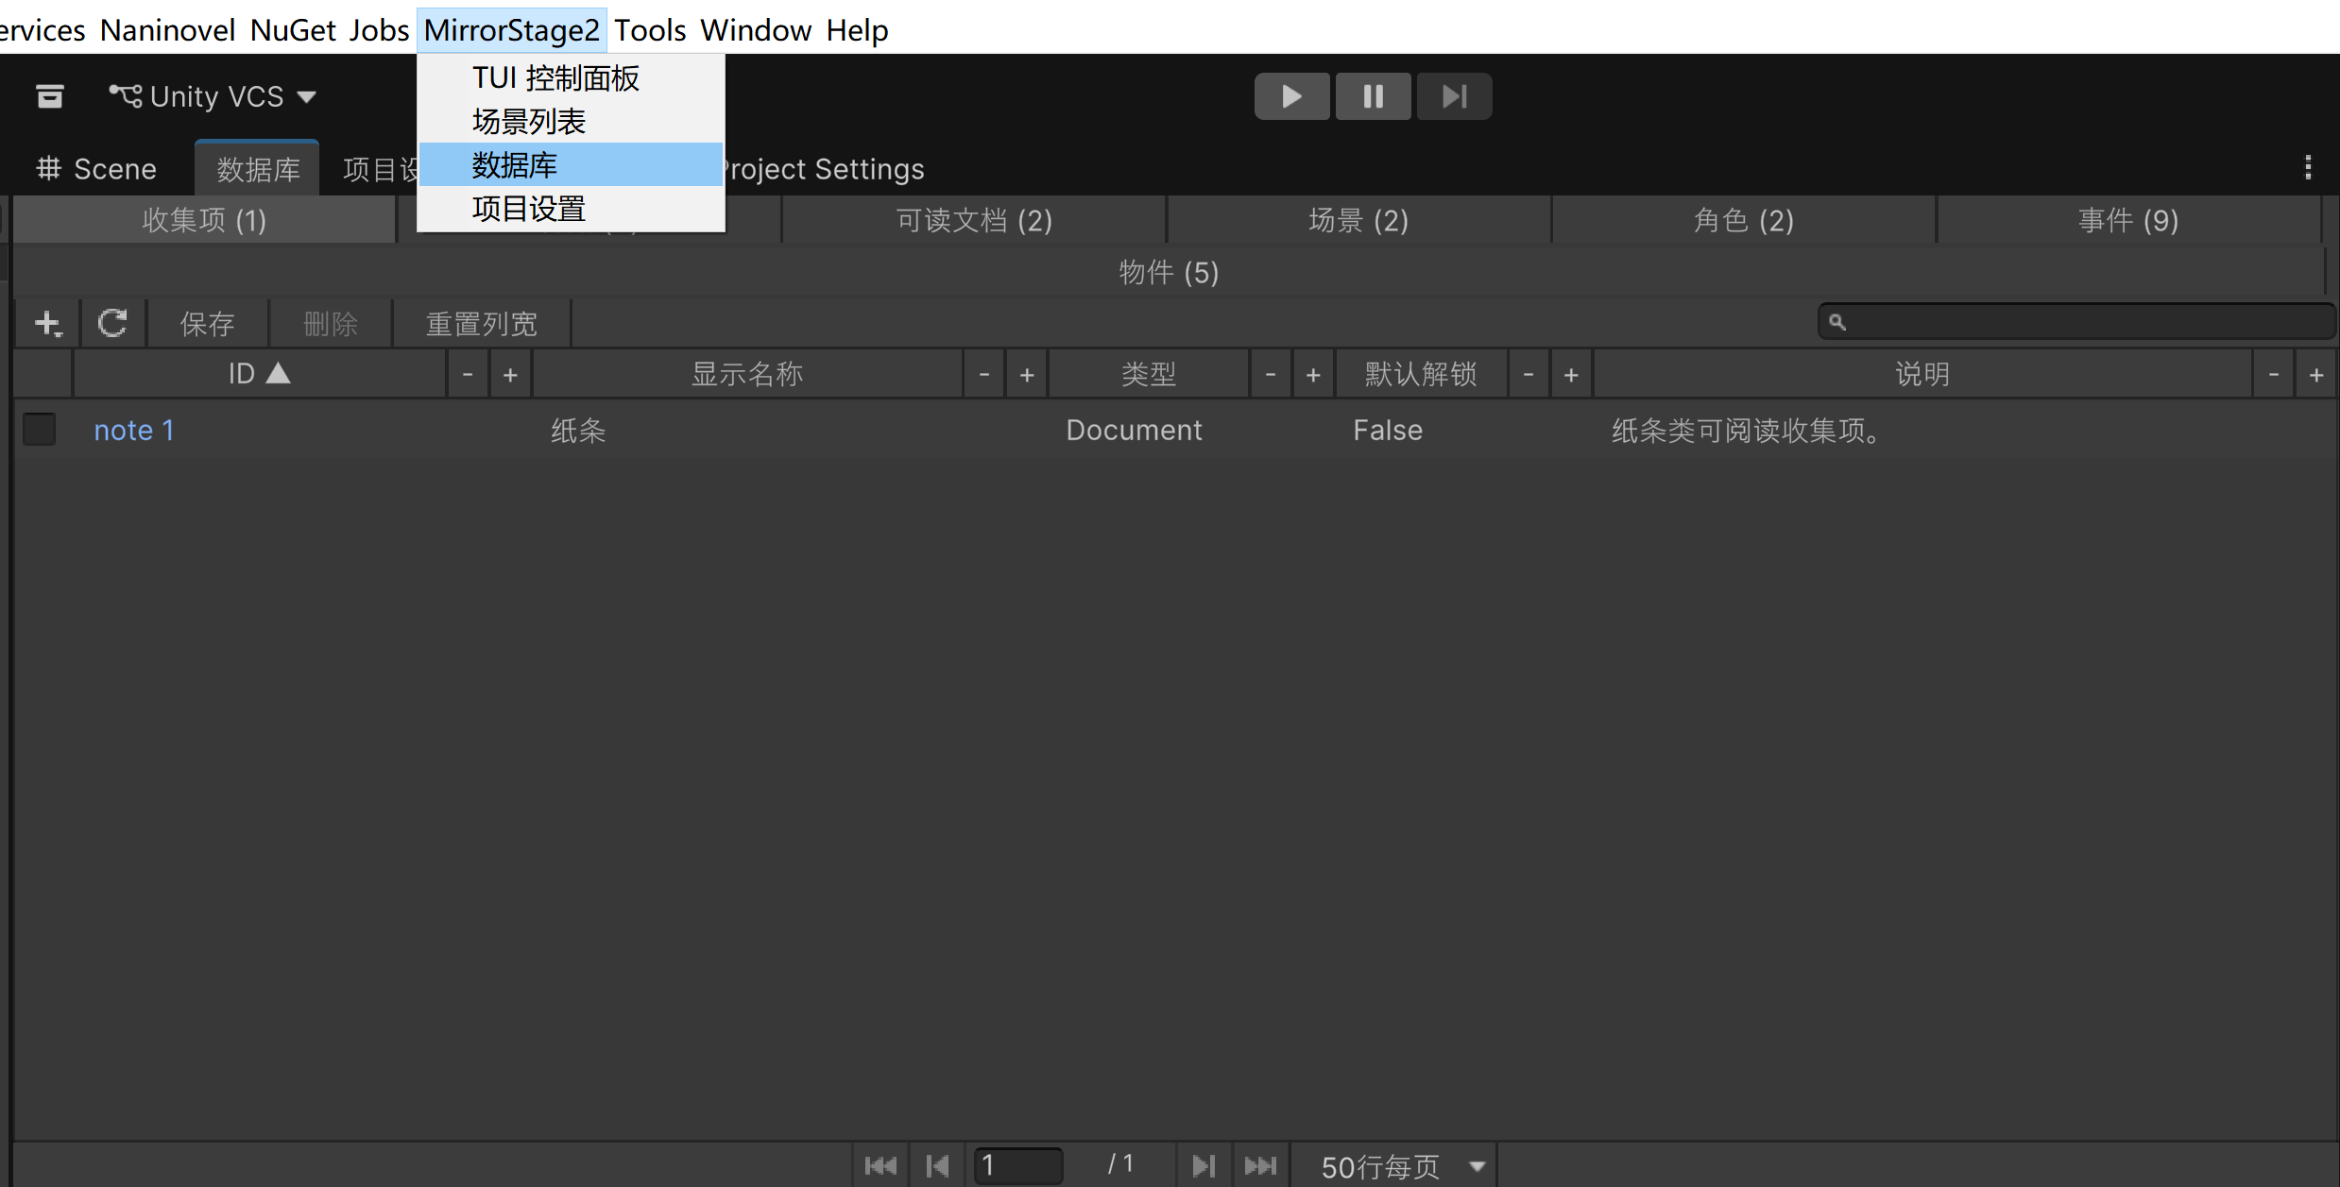This screenshot has width=2340, height=1187.
Task: Click the 默认解锁 column header
Action: click(x=1421, y=374)
